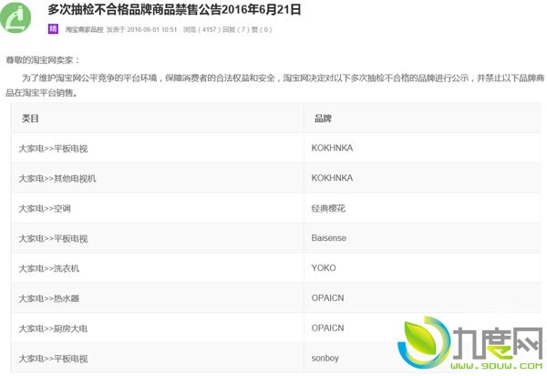Select first row category 大家电>>平板电视

point(53,149)
